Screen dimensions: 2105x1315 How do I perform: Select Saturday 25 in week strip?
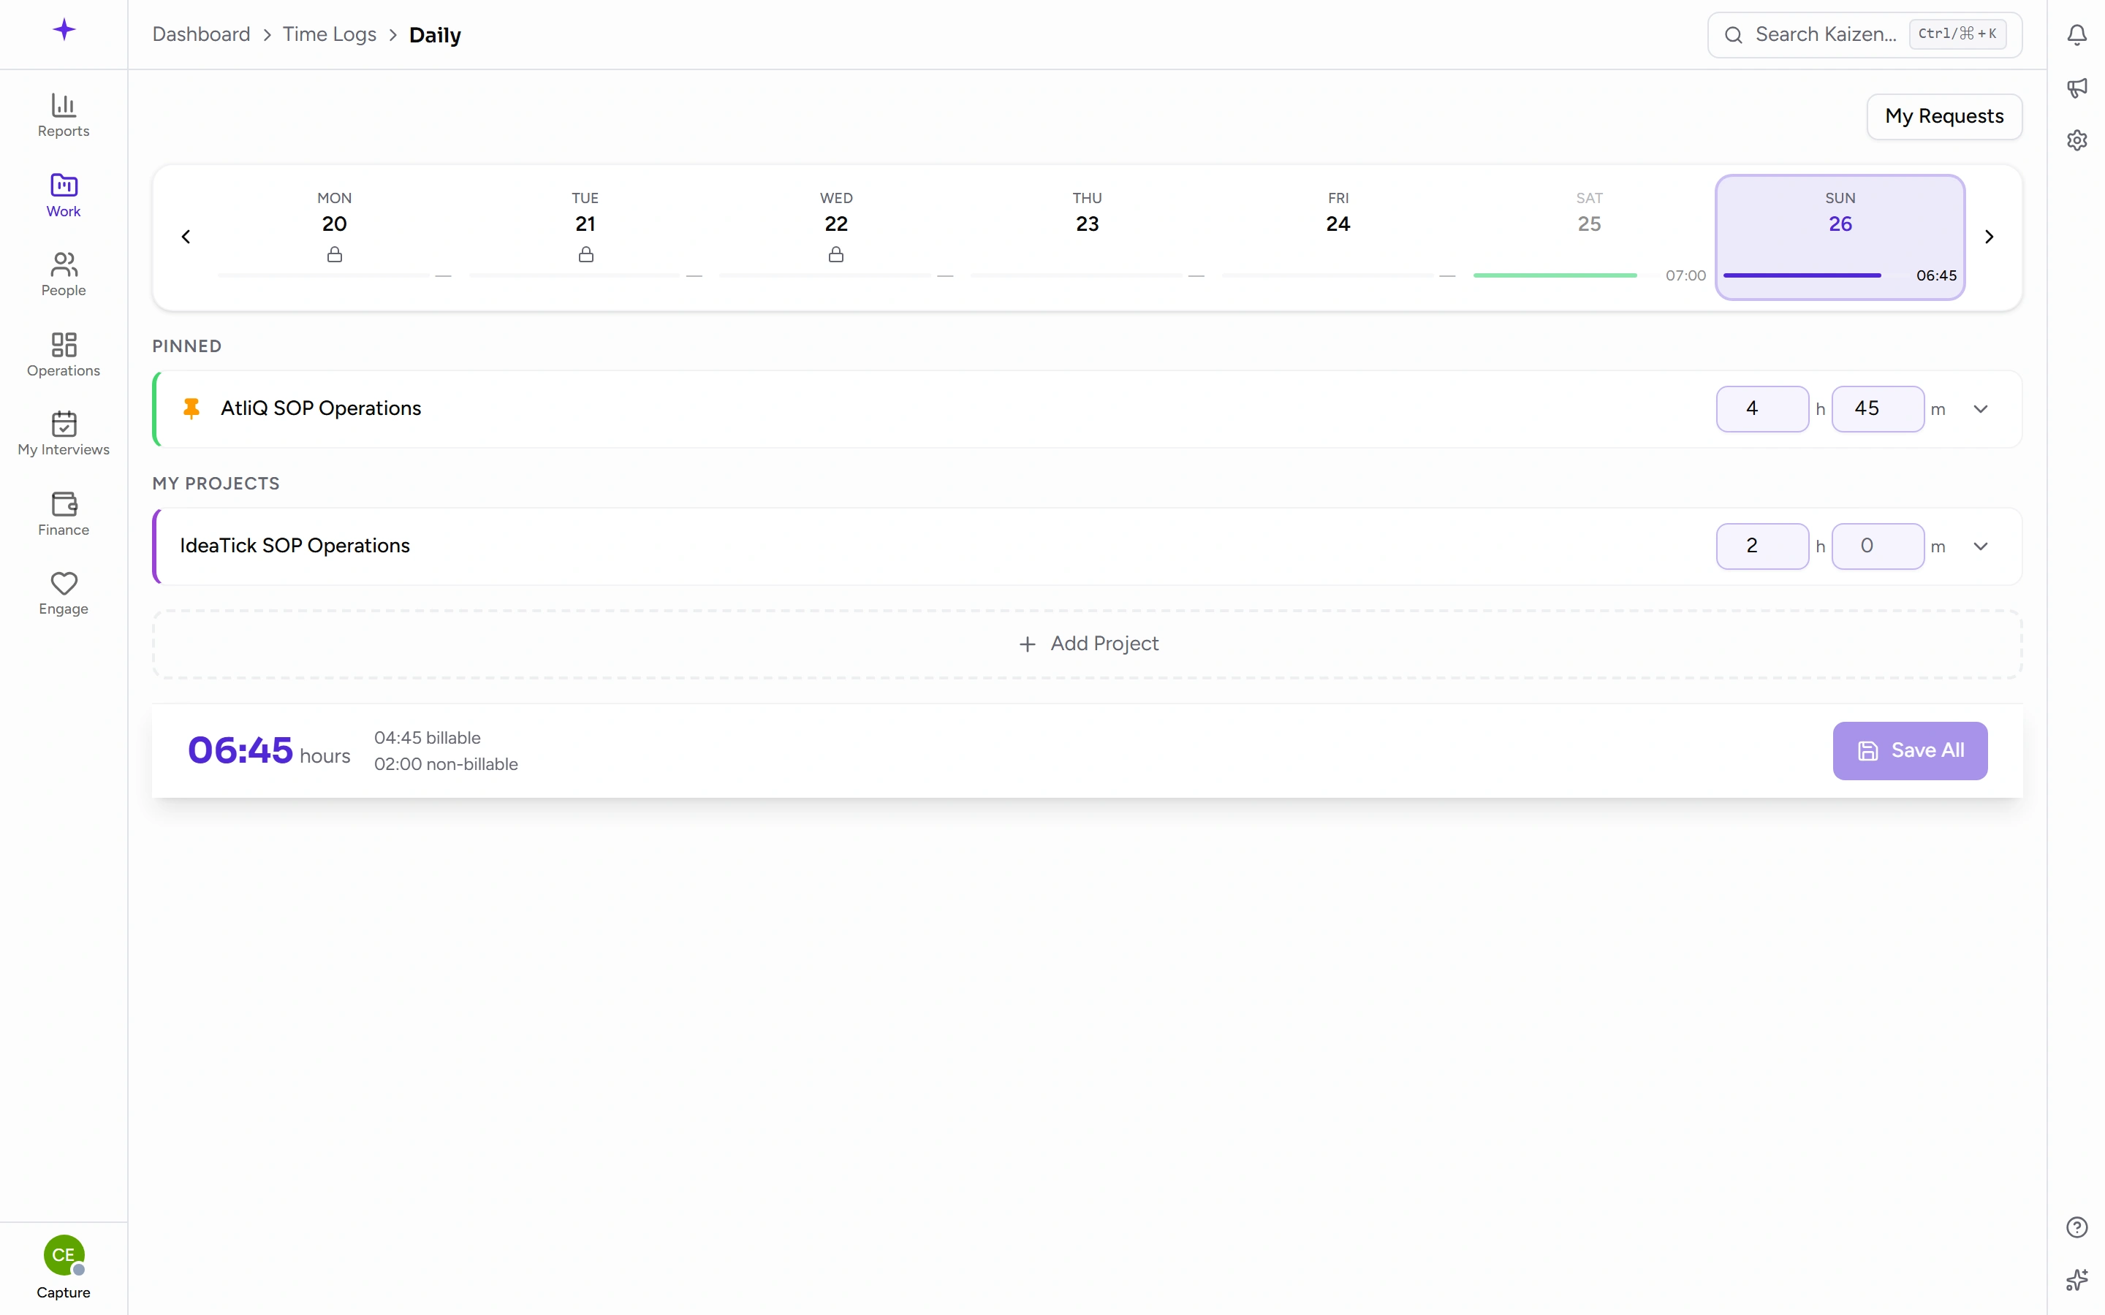(1589, 236)
